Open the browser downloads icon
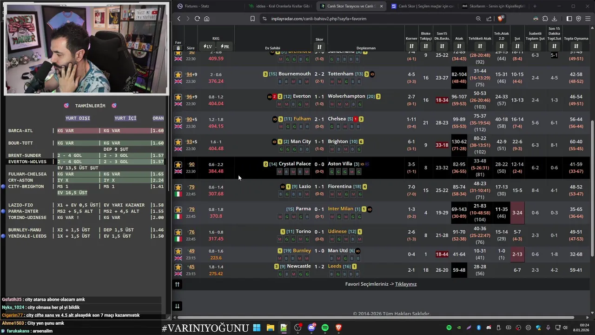Screen dimensions: 595x335 coord(555,19)
